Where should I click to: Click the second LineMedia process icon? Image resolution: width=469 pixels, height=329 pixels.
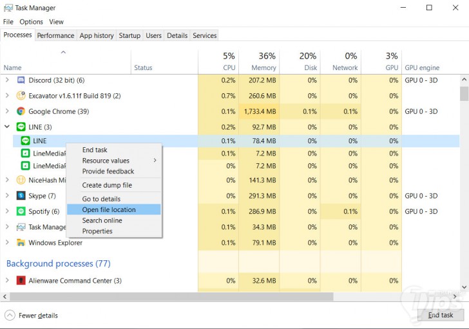25,166
